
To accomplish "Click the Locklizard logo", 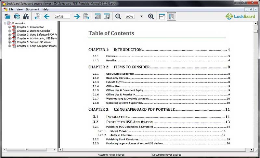I will tap(240, 16).
